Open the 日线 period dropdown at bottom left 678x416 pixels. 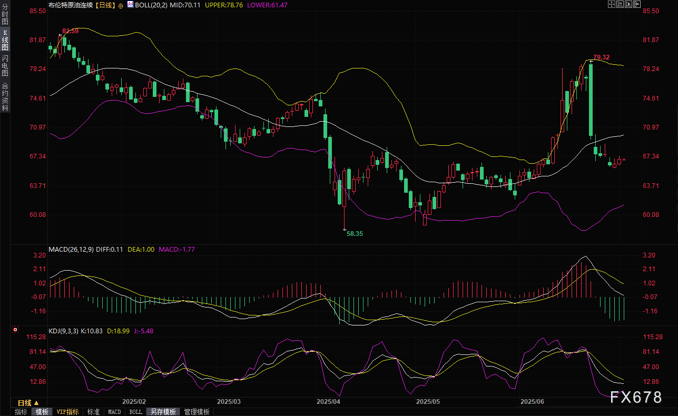tap(29, 402)
